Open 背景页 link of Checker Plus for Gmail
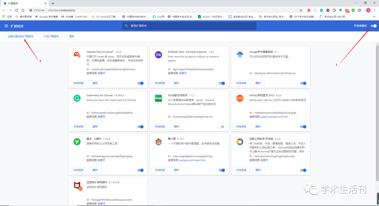 coord(101,73)
